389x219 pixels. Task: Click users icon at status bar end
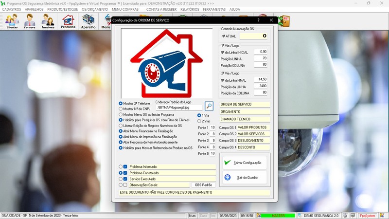click(382, 216)
